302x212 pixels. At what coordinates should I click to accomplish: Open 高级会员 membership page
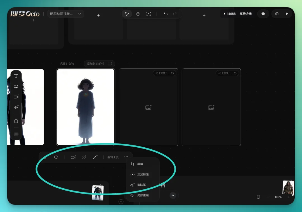coord(246,14)
